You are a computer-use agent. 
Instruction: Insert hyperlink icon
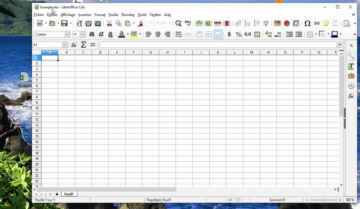pyautogui.click(x=317, y=24)
